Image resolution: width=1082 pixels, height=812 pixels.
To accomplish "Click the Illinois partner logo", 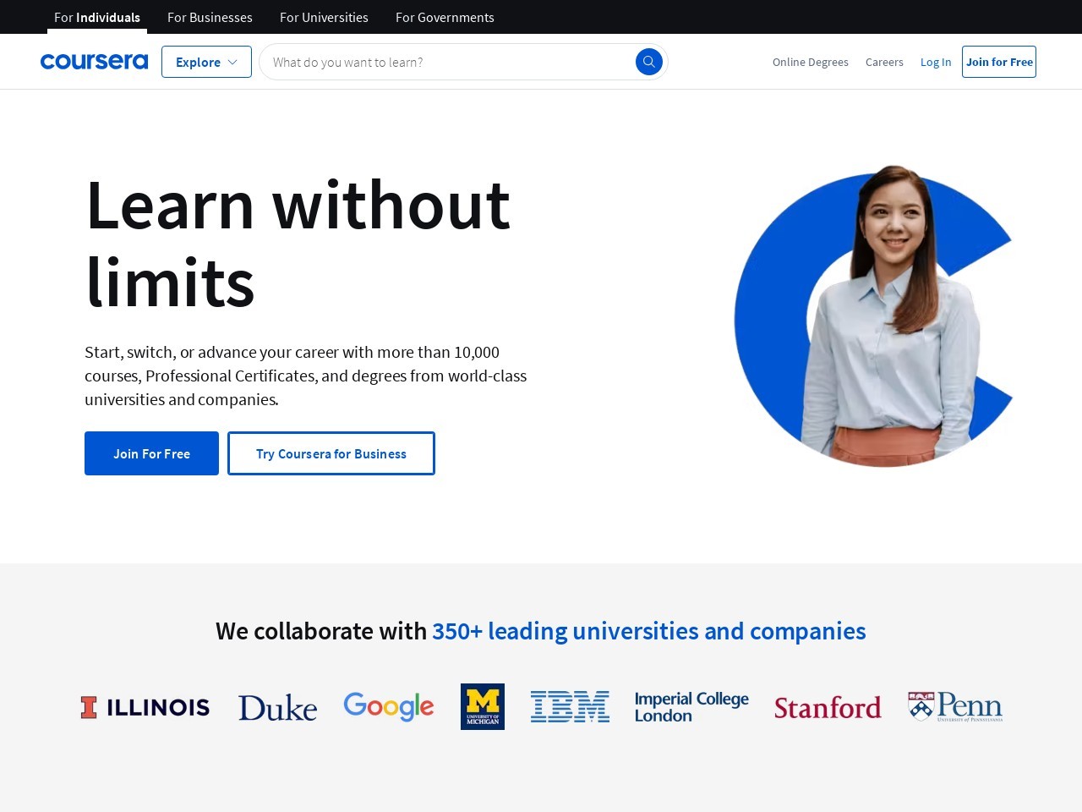I will [x=145, y=707].
